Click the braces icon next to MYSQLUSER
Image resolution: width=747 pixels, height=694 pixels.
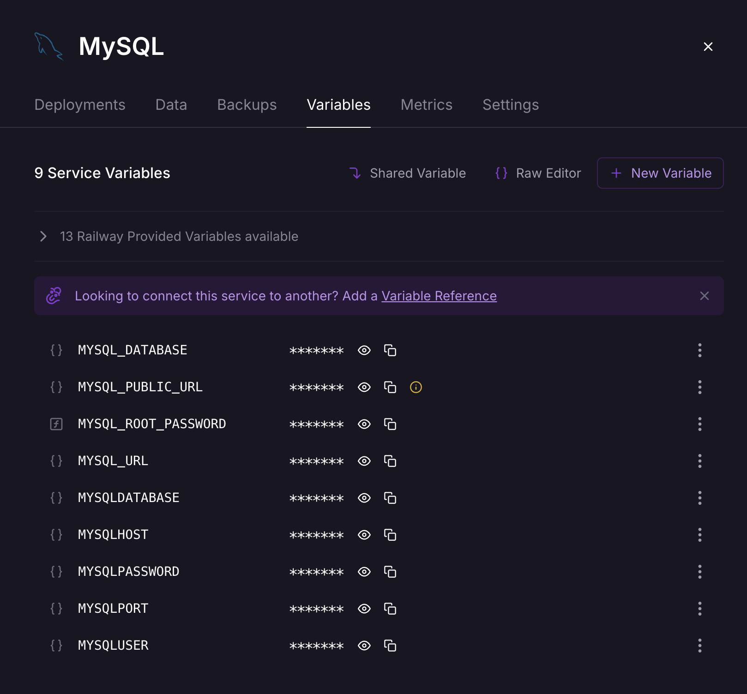(56, 646)
